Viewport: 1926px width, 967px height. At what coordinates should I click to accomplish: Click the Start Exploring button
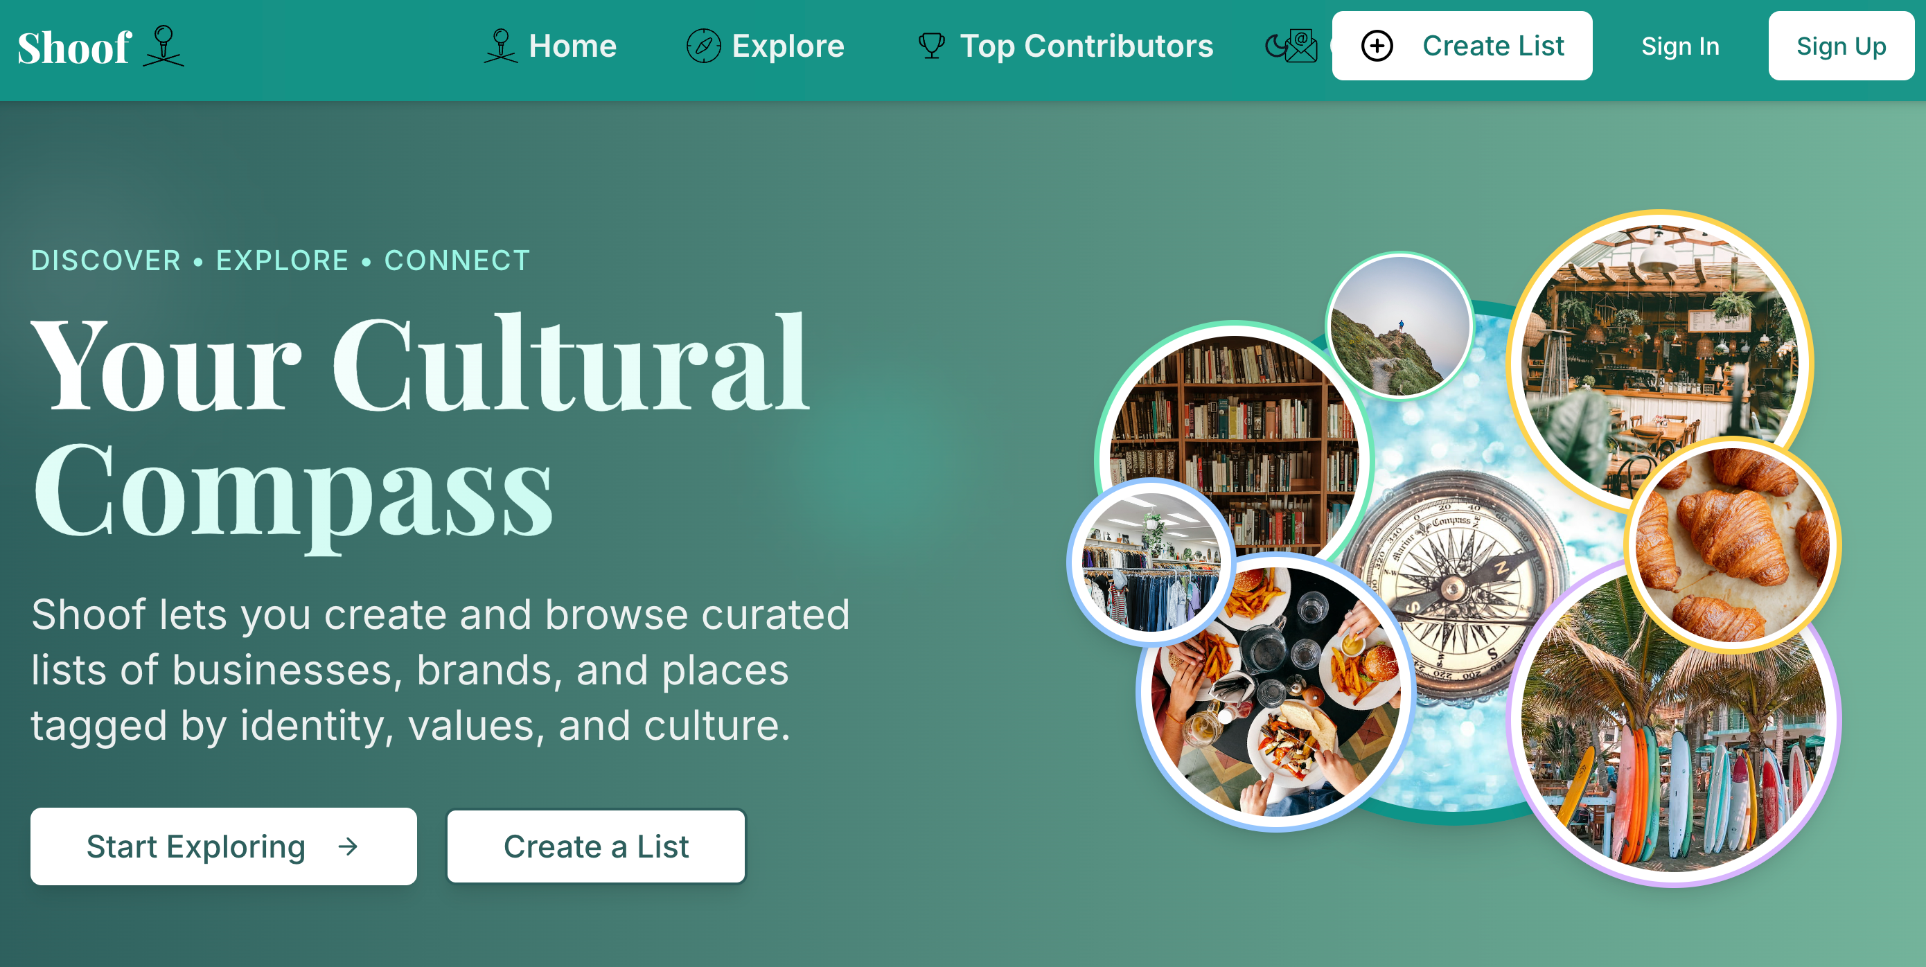pyautogui.click(x=224, y=846)
